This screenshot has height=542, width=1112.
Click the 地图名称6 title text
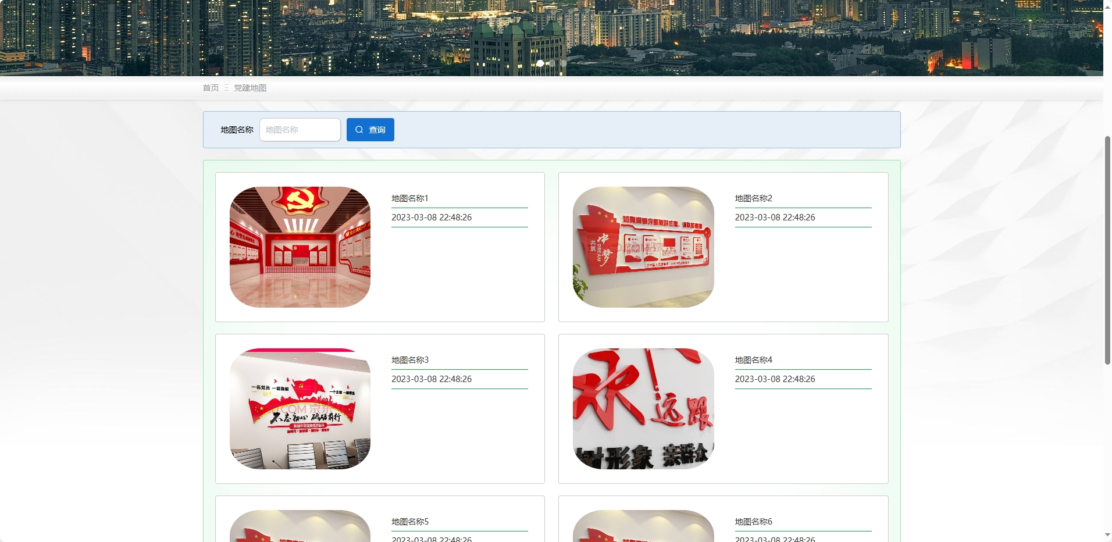point(754,522)
